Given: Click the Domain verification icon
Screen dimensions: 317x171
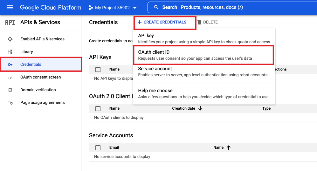Looking at the screenshot, I should (10, 90).
